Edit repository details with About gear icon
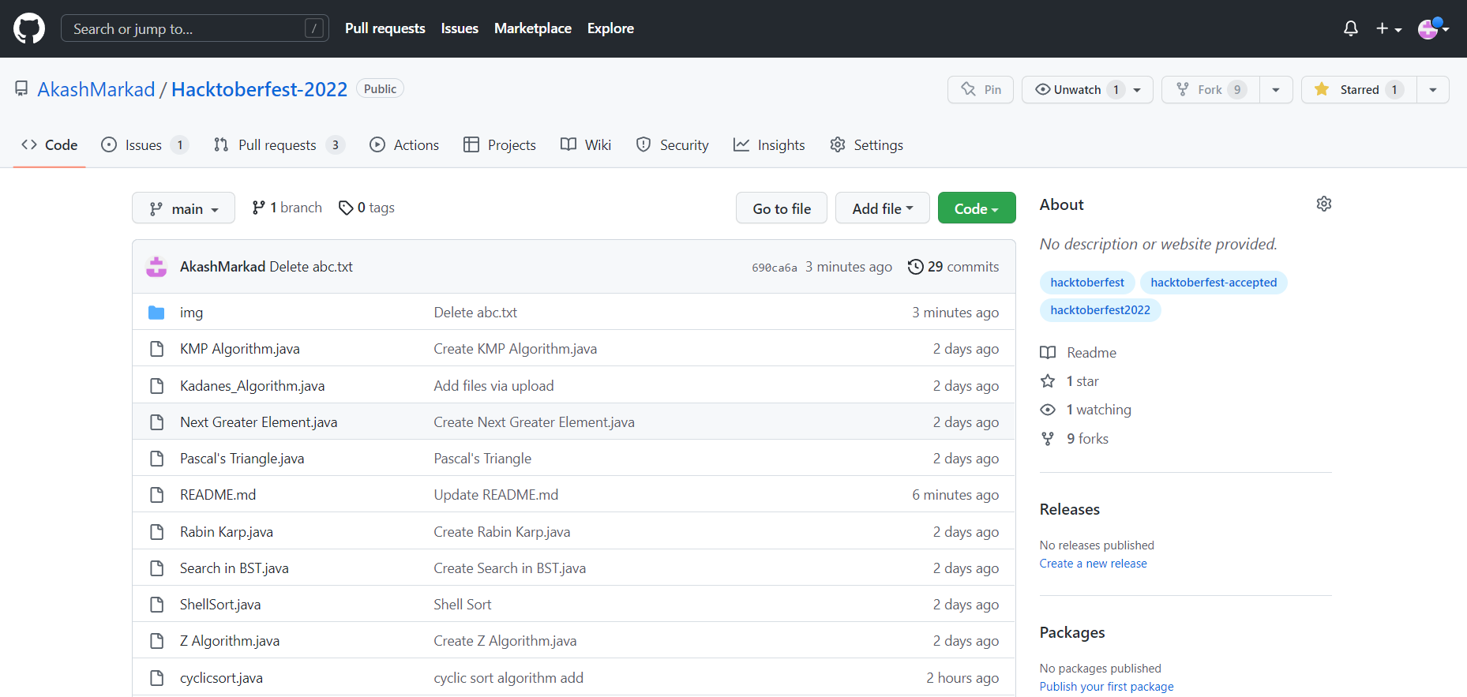The height and width of the screenshot is (697, 1467). click(1324, 204)
